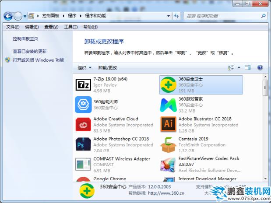Select Adobe Photoshop CC 2018 name

[121, 139]
